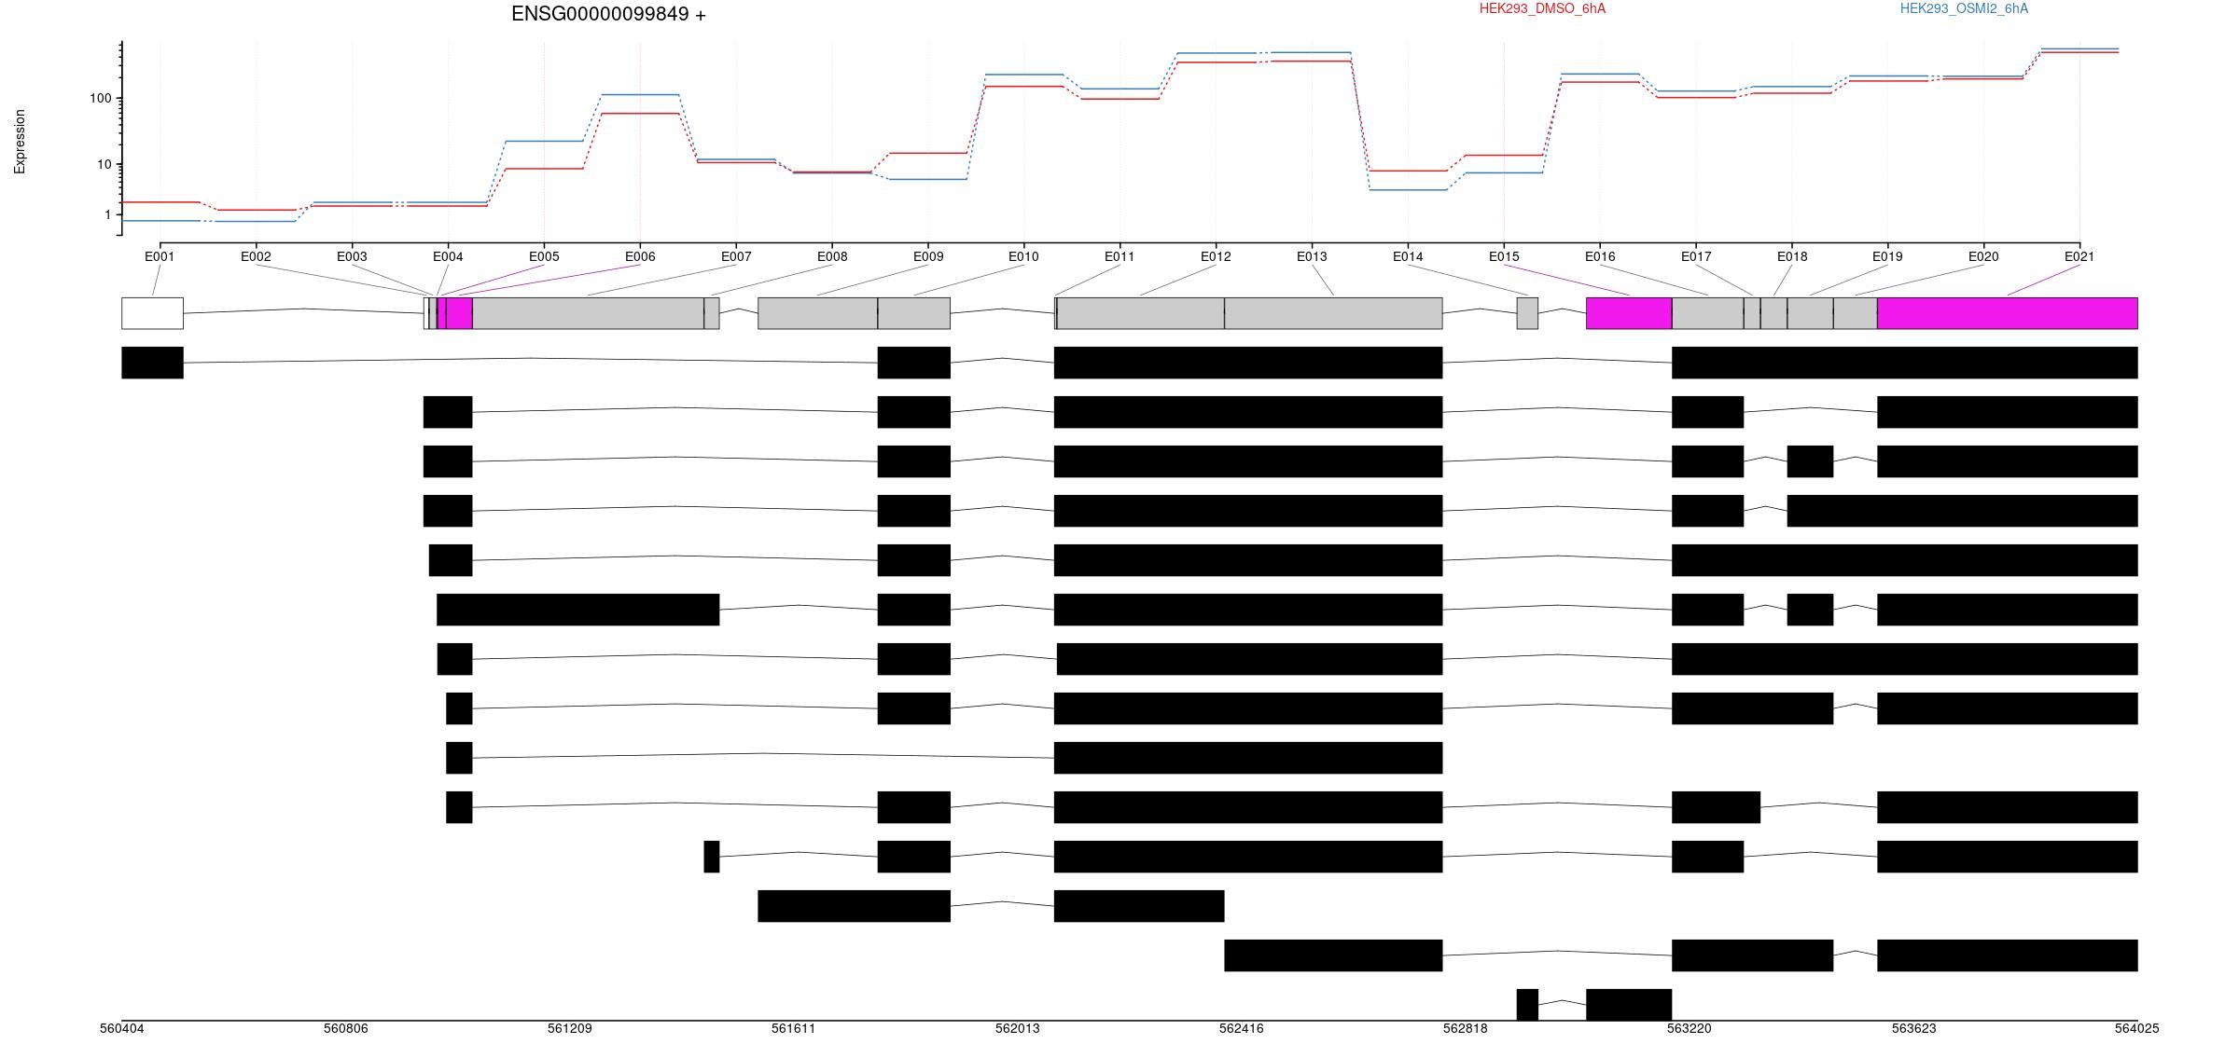Screen dimensions: 2239x1044
Task: Click the gene title ENSG00000099849 +
Action: tap(608, 14)
